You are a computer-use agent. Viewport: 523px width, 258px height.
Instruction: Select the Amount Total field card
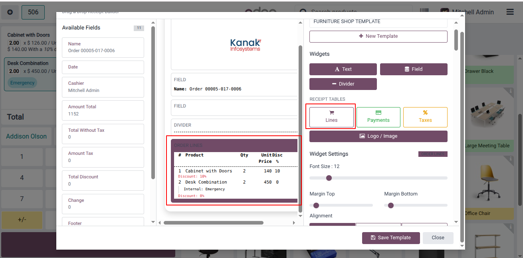[103, 110]
